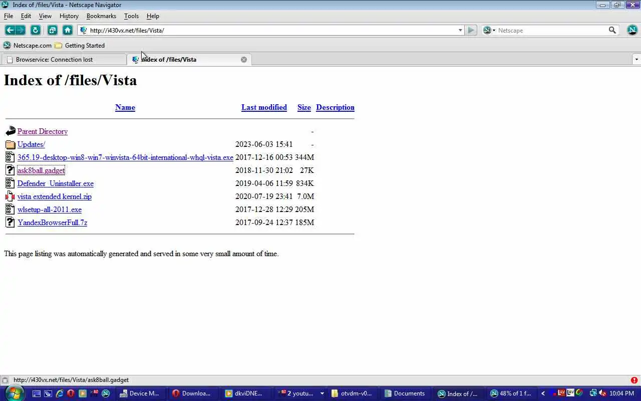Sort listing by Description column
Viewport: 641px width, 401px height.
pyautogui.click(x=335, y=107)
